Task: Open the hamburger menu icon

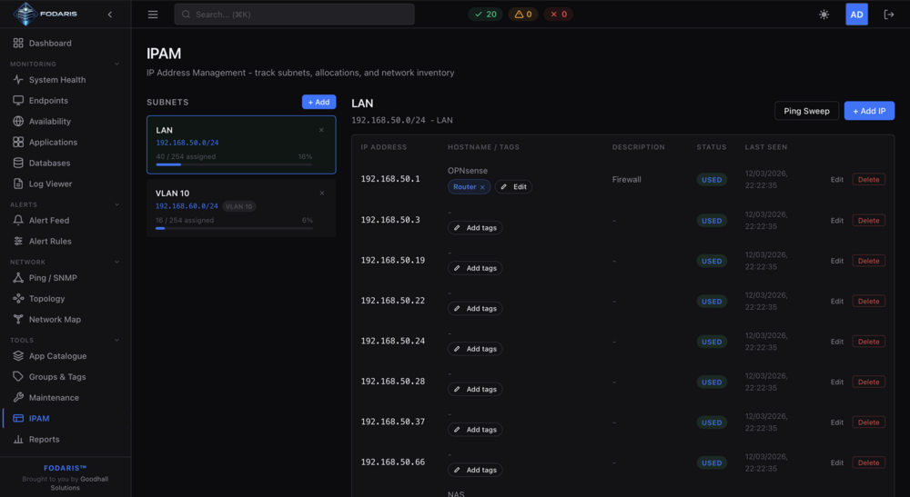Action: click(153, 15)
